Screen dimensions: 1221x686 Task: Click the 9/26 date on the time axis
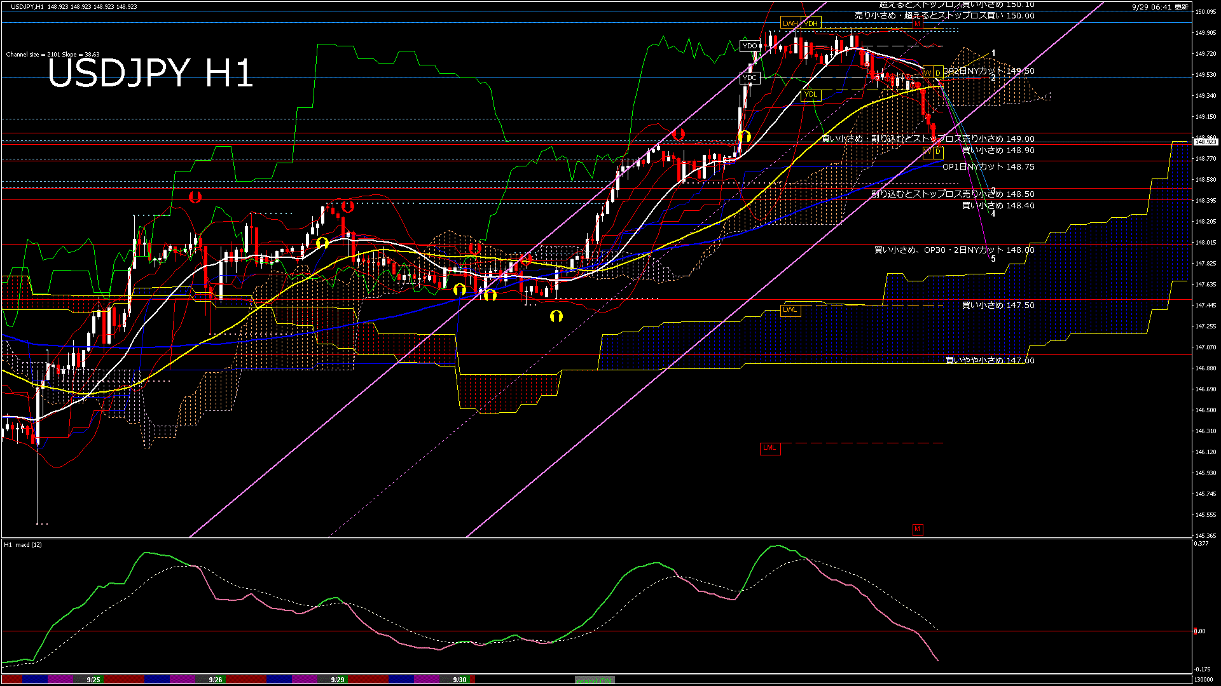pos(216,680)
